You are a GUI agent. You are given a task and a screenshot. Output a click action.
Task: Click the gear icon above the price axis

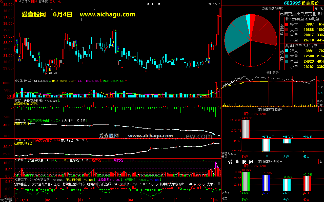[x=2, y=2]
